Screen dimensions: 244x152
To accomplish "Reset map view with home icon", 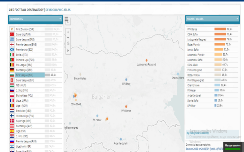I will coord(68,43).
